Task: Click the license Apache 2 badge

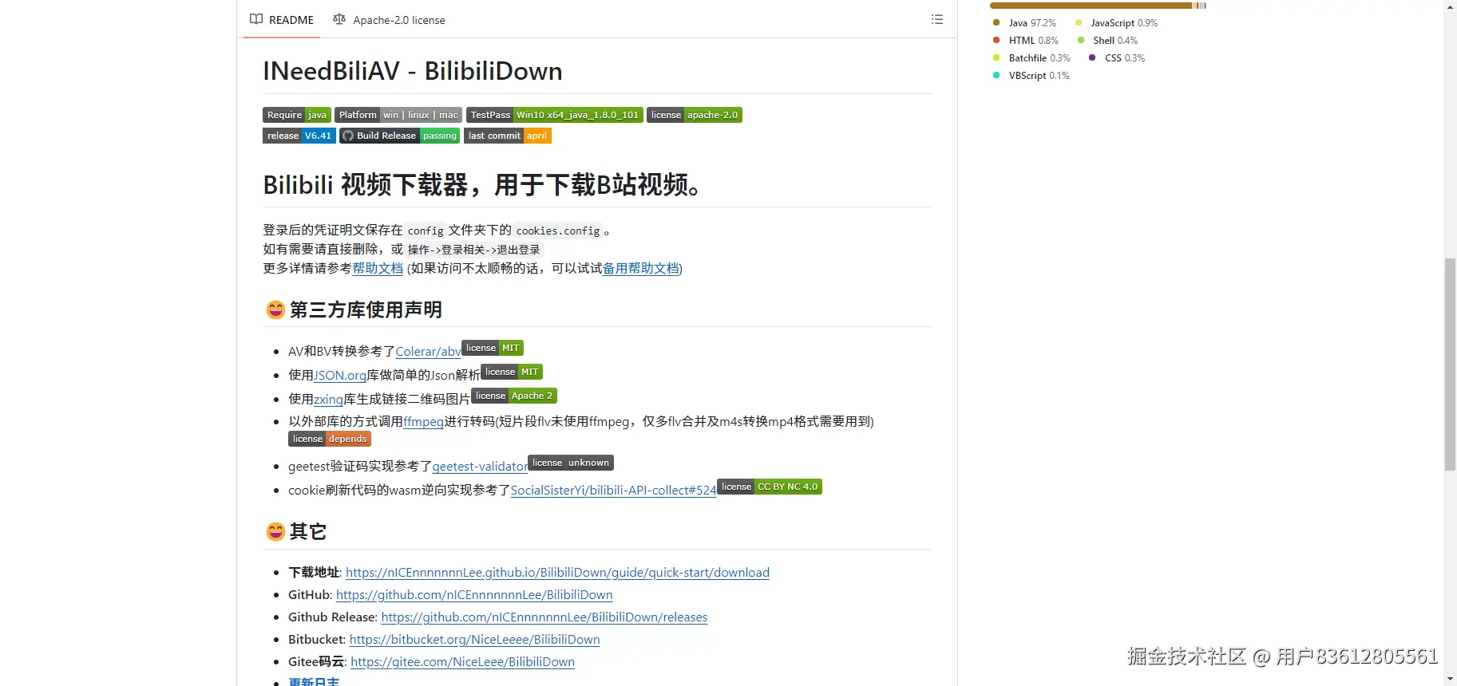Action: click(514, 396)
